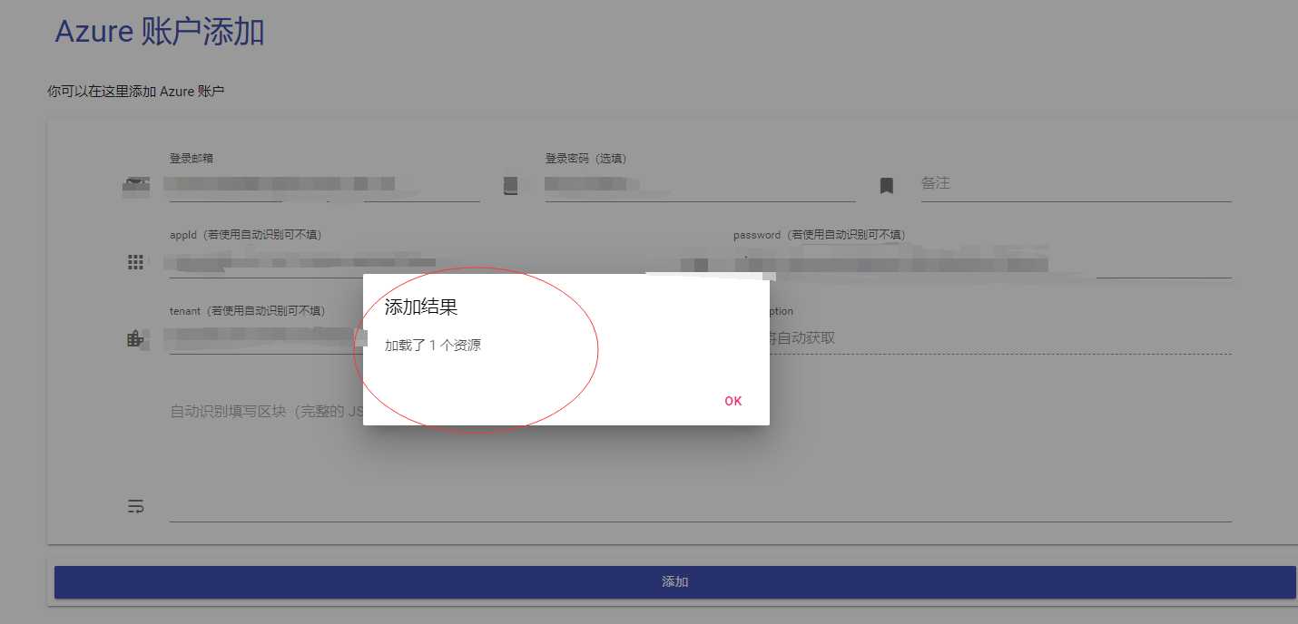Screen dimensions: 1298x624
Task: Click the 添加结果 dialog title
Action: point(421,307)
